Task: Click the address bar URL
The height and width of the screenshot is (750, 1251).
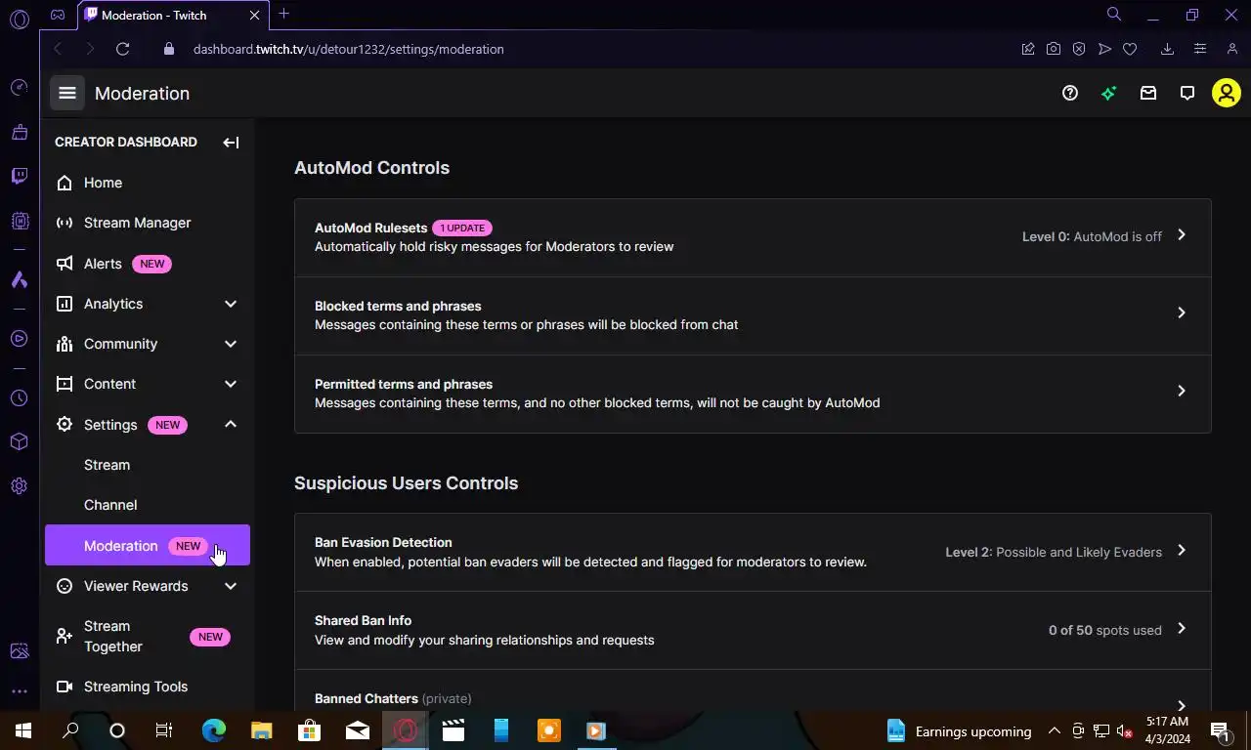Action: [349, 49]
